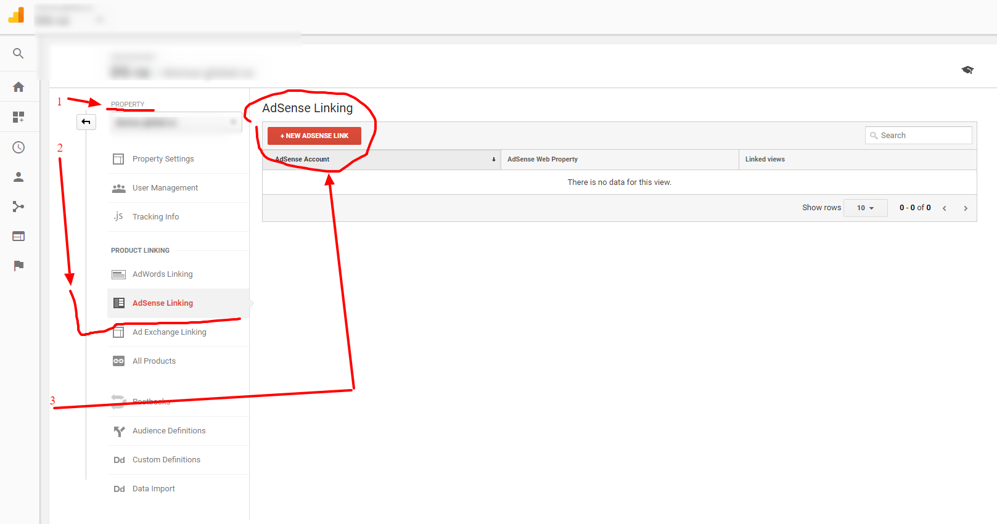Click Linked views column header
The height and width of the screenshot is (524, 997).
[x=858, y=160]
